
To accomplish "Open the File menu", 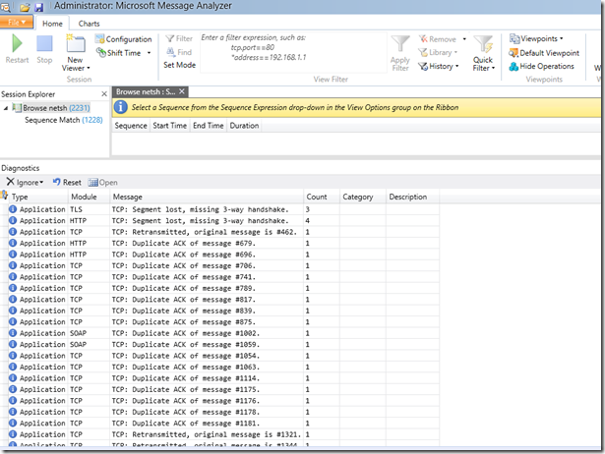I will click(x=17, y=23).
